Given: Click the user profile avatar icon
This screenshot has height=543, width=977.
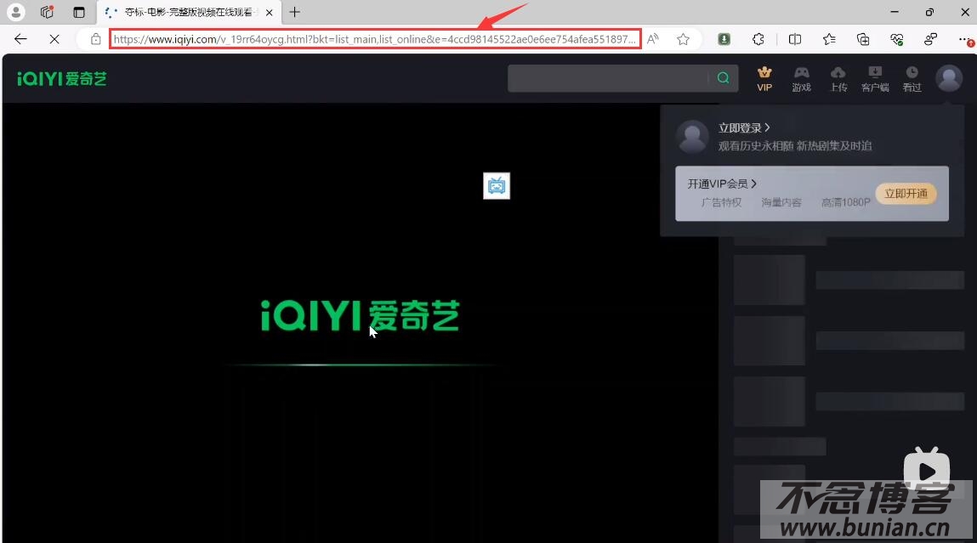Looking at the screenshot, I should 948,77.
